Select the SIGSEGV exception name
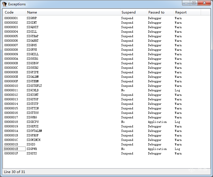 pos(33,63)
